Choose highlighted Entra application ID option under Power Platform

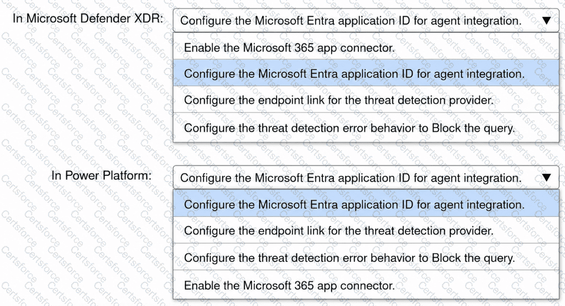[x=366, y=204]
